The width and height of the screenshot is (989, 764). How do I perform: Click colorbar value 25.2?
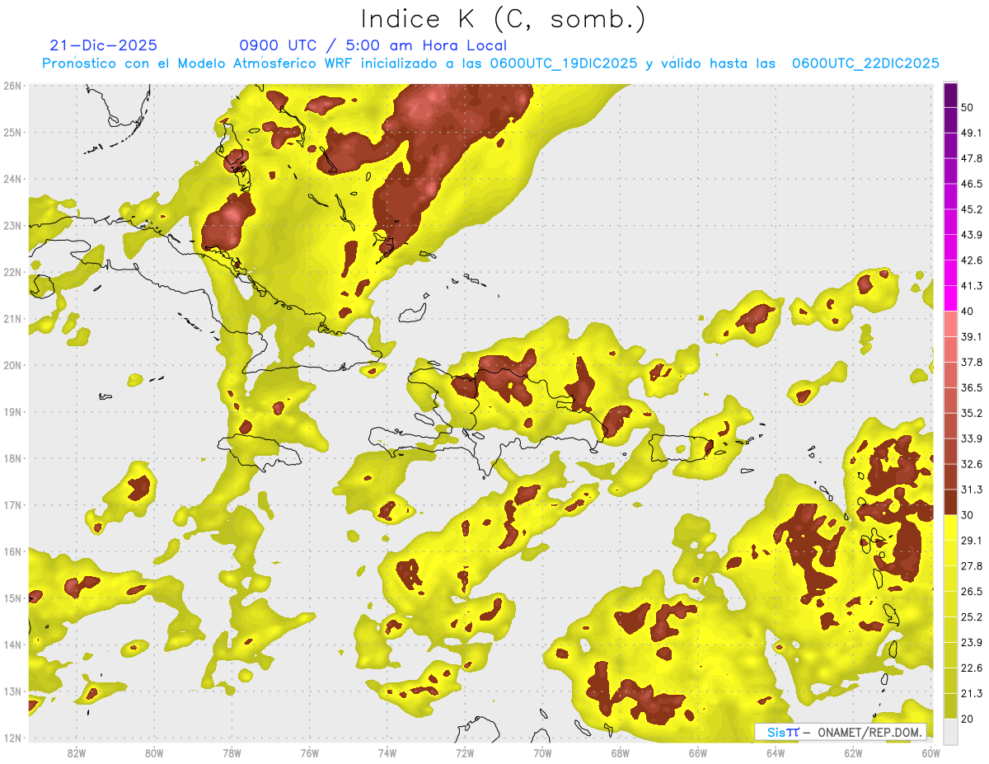point(971,617)
